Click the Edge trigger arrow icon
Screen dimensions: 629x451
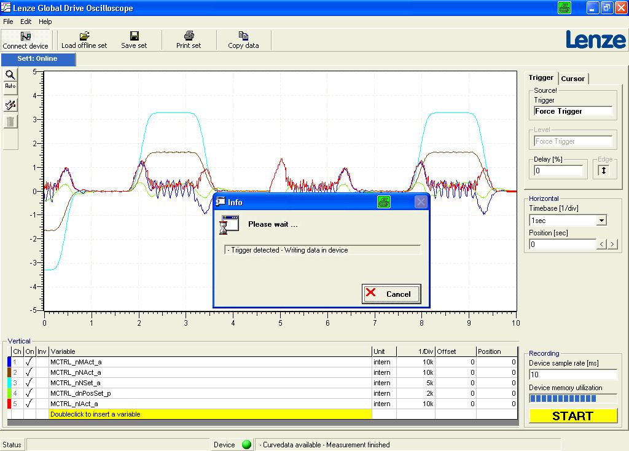(x=603, y=170)
